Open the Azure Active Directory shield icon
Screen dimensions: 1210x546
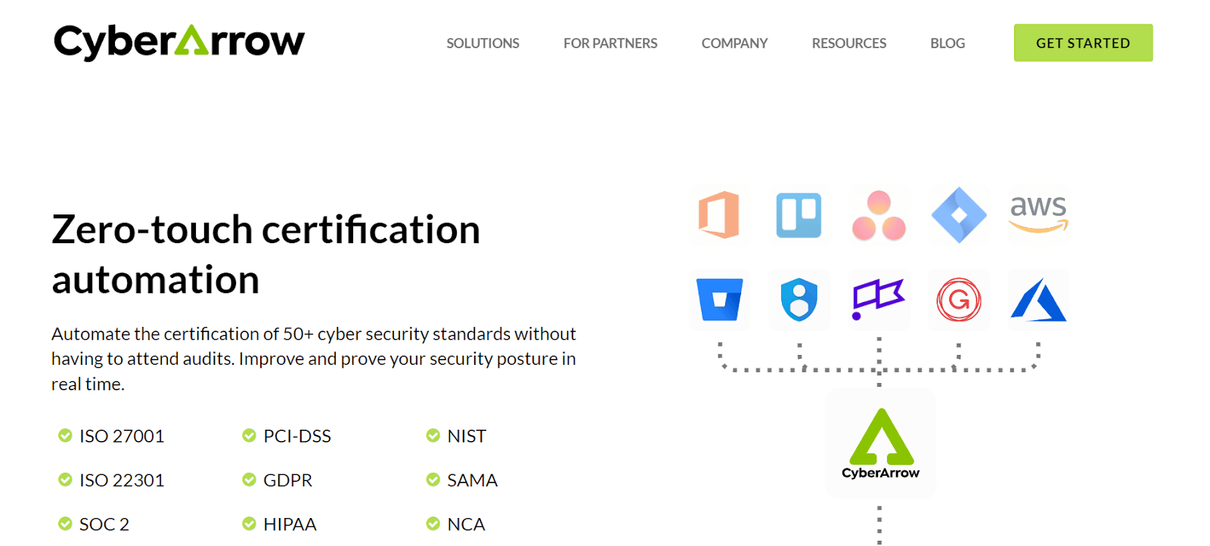(x=799, y=300)
